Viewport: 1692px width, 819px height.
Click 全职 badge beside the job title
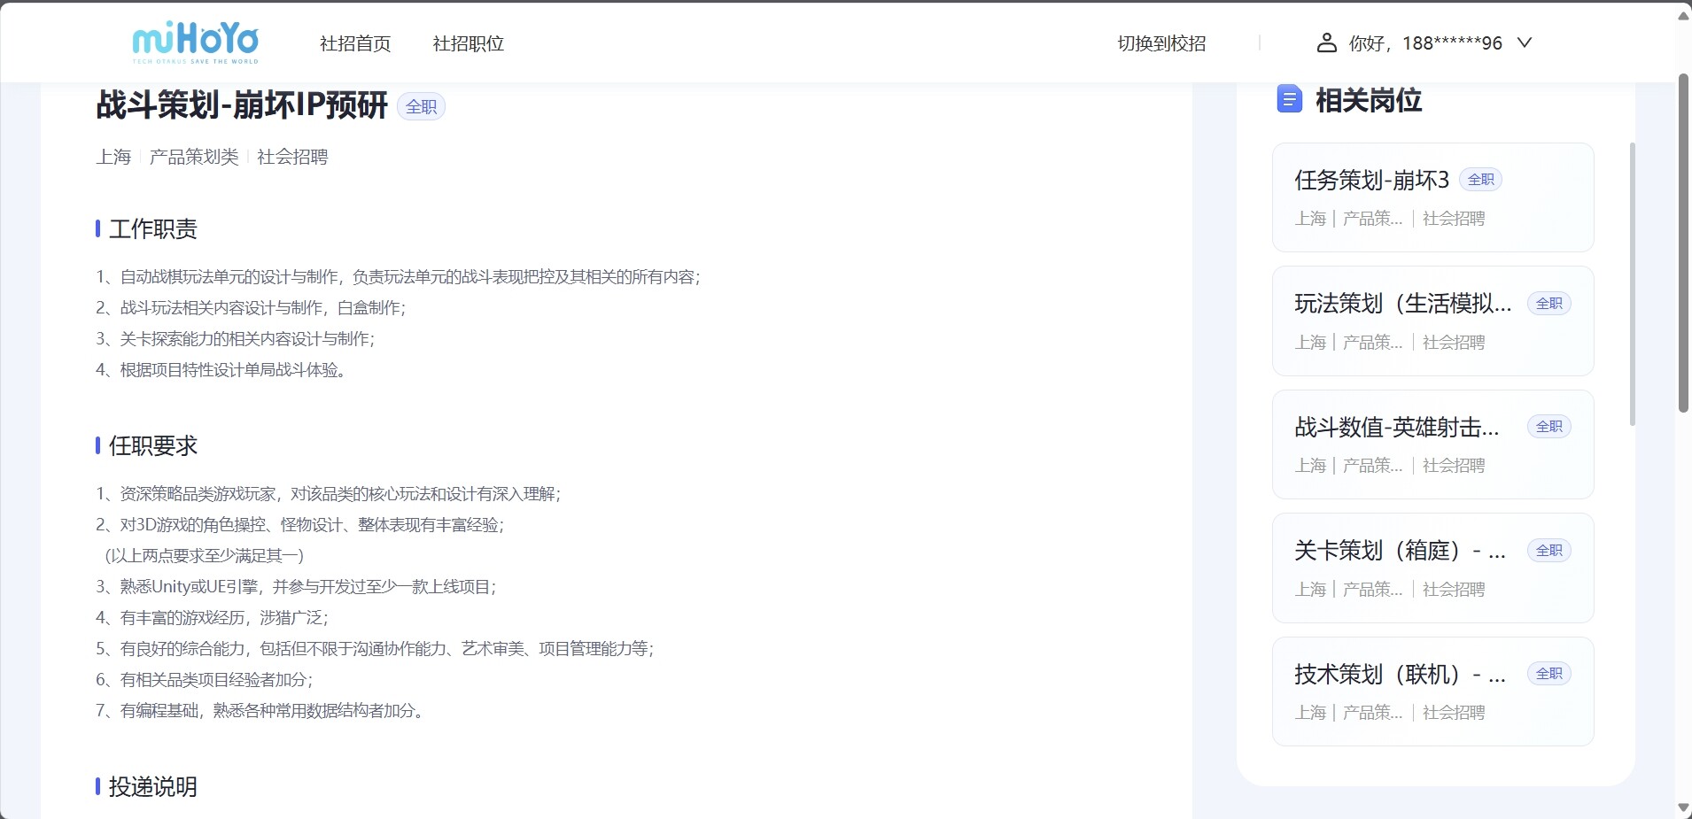(x=421, y=107)
